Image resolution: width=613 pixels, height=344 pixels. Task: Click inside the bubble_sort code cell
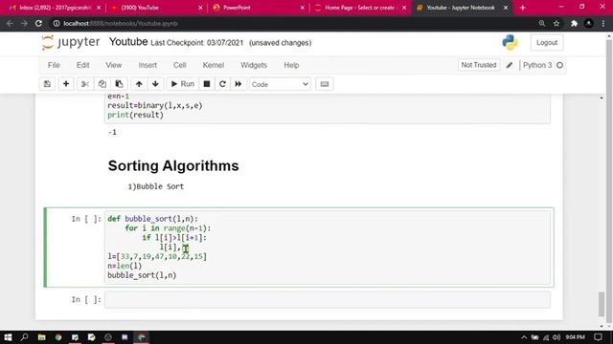(x=328, y=247)
